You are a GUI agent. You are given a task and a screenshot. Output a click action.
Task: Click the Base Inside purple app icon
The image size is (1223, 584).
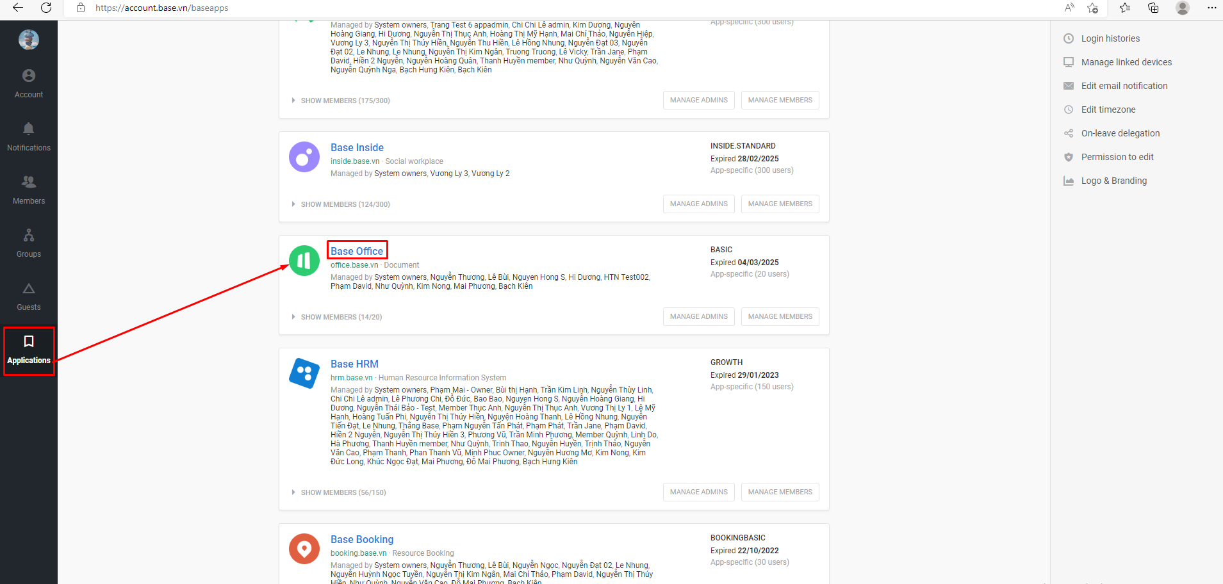304,157
